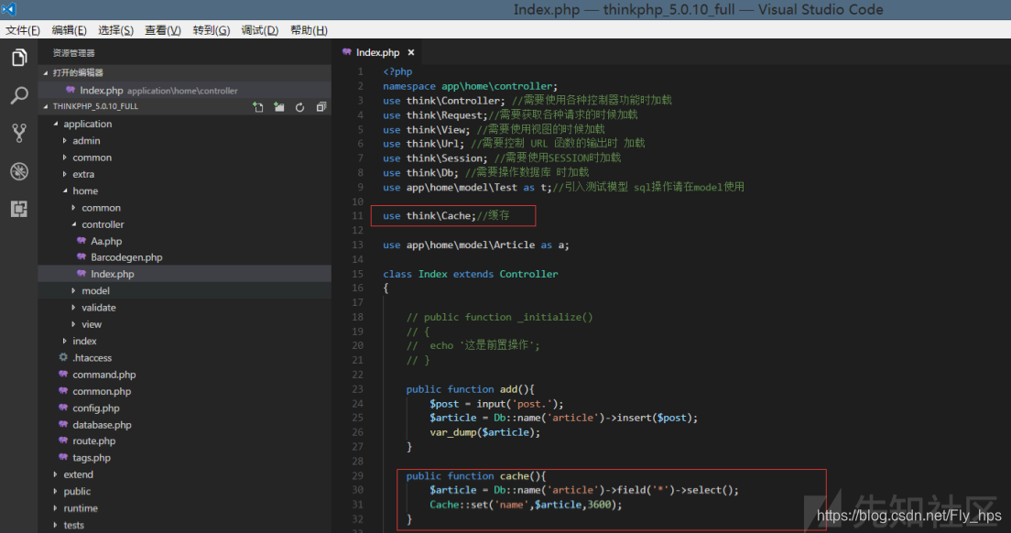Open the Explorer view in the activity bar
The height and width of the screenshot is (533, 1011).
coord(19,58)
